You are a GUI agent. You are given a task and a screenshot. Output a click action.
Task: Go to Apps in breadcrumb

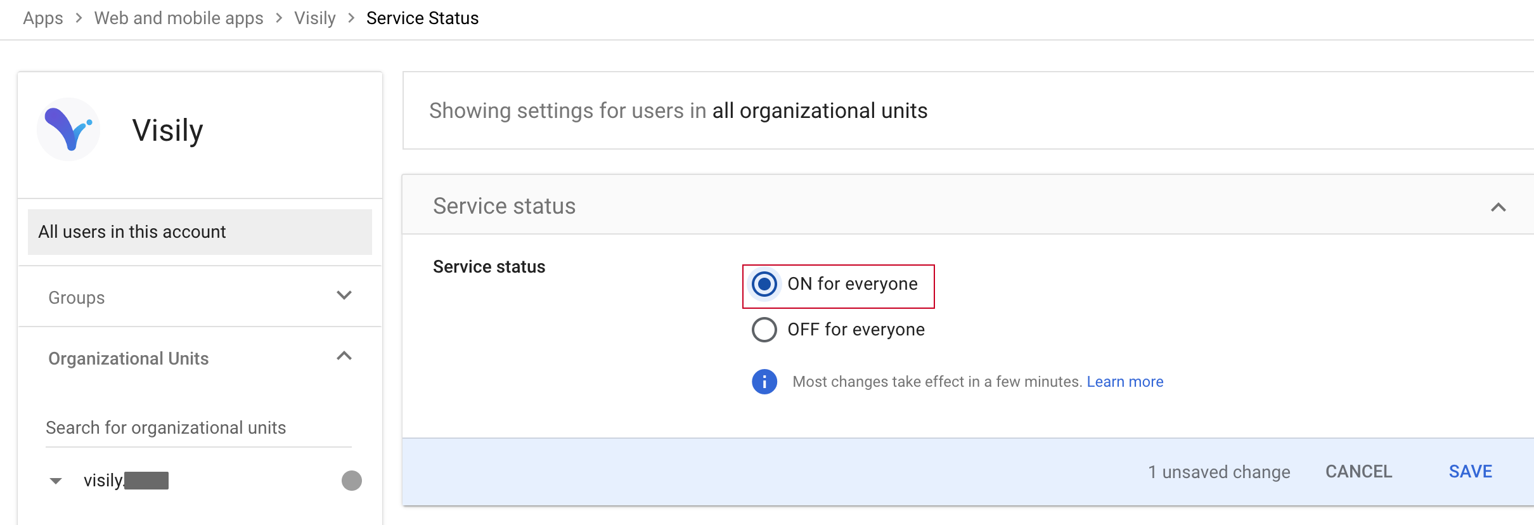point(43,18)
